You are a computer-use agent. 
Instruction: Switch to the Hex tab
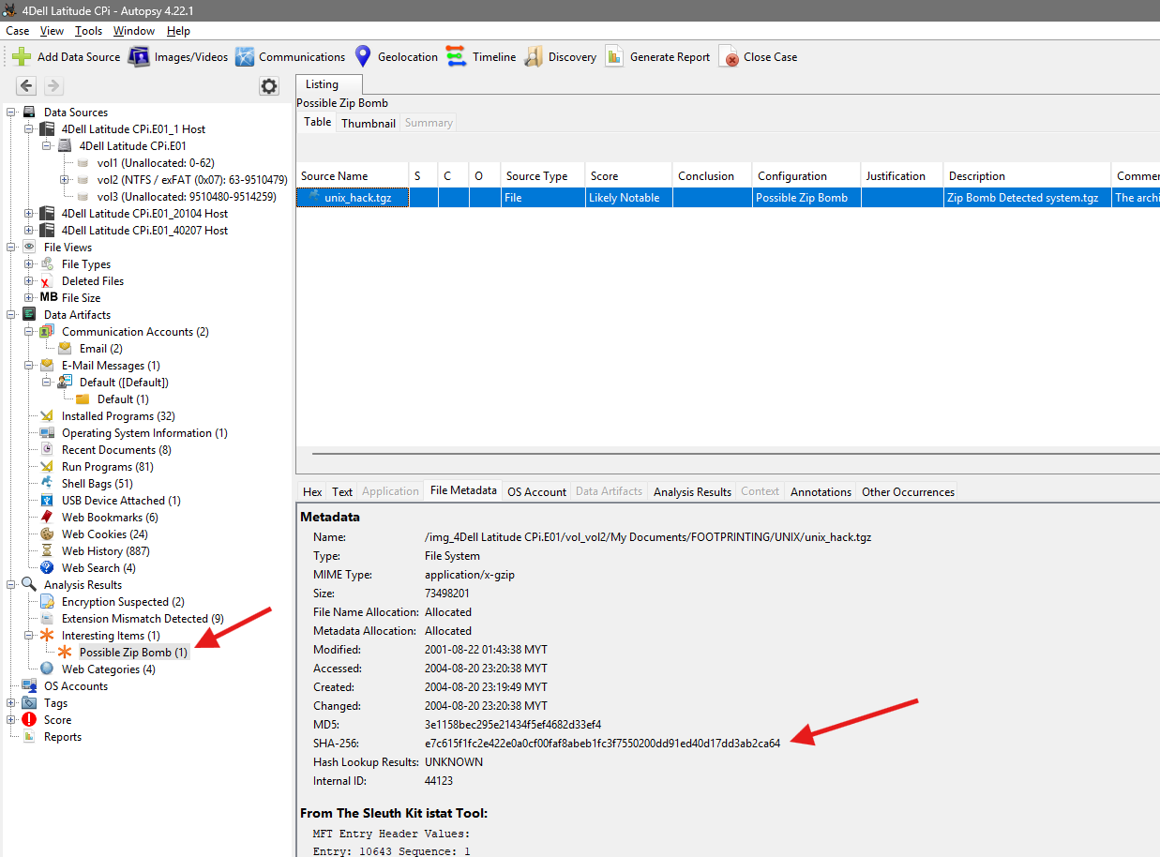click(x=312, y=491)
